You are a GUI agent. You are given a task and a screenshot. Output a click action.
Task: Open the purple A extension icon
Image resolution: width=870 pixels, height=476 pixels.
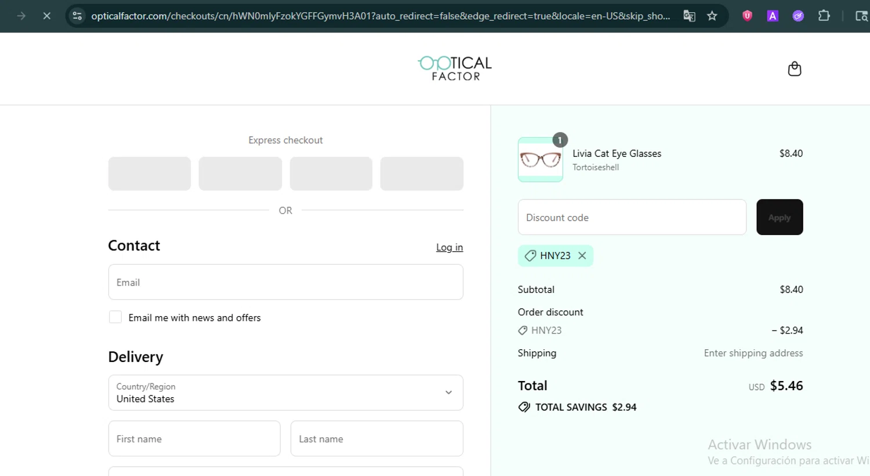[773, 16]
